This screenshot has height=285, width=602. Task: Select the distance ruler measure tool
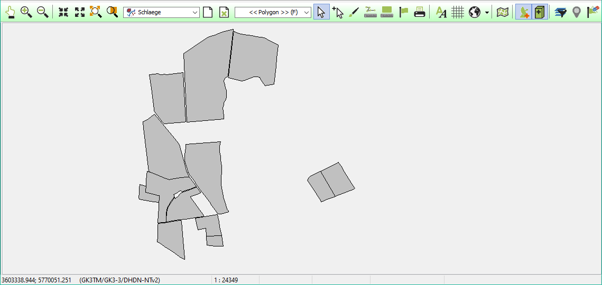point(371,12)
